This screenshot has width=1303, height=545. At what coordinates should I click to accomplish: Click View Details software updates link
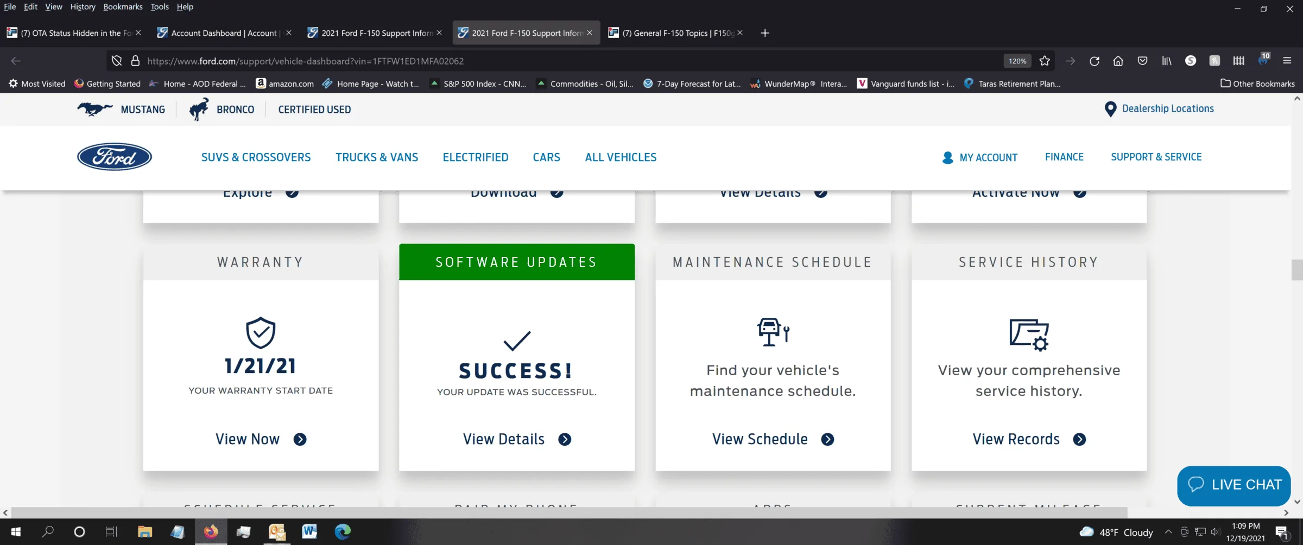click(504, 439)
